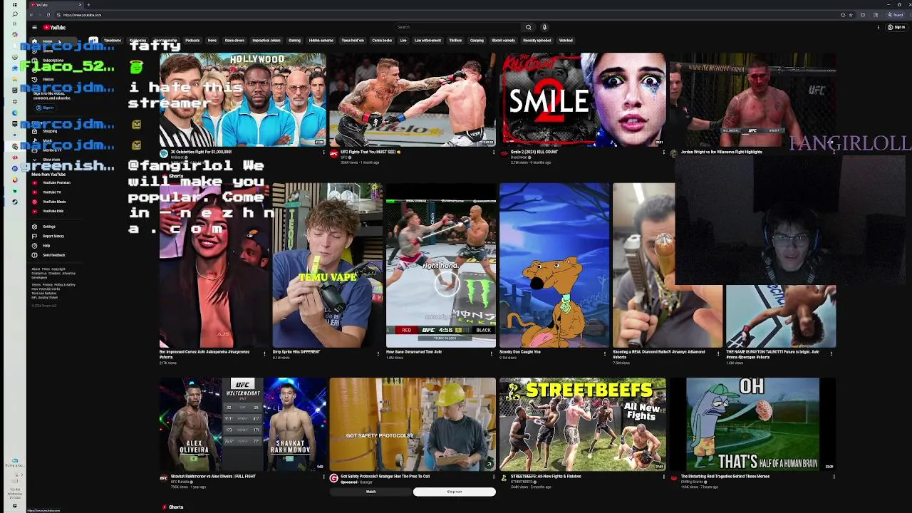Open the YouTube hamburger guide menu
Image resolution: width=912 pixels, height=513 pixels.
click(x=34, y=27)
